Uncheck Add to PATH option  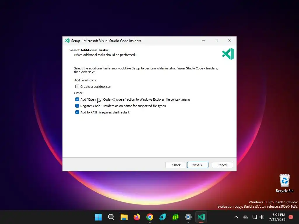click(x=77, y=112)
